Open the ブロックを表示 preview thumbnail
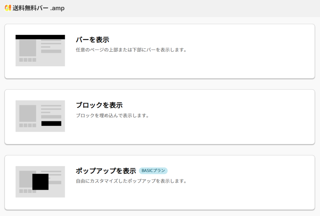The height and width of the screenshot is (216, 320). click(x=40, y=116)
